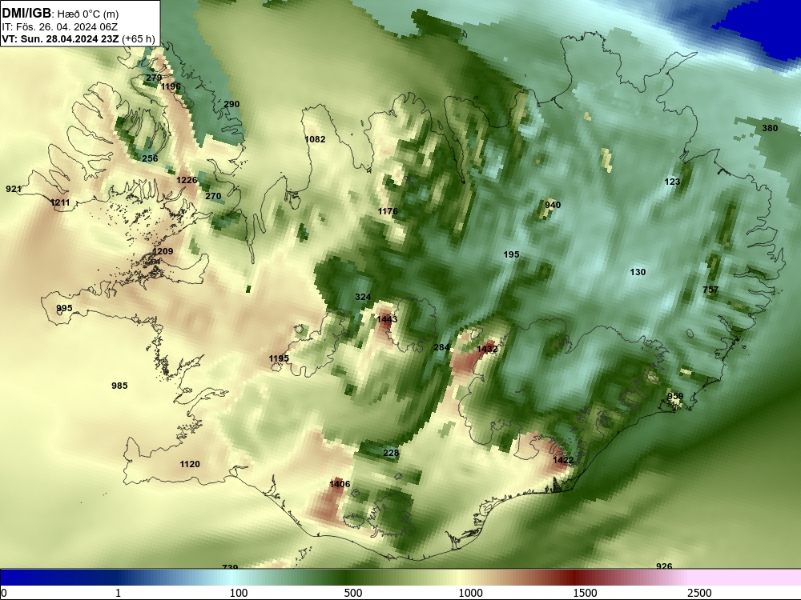Click the map value 1226
Screen dimensions: 801x600
coord(187,180)
